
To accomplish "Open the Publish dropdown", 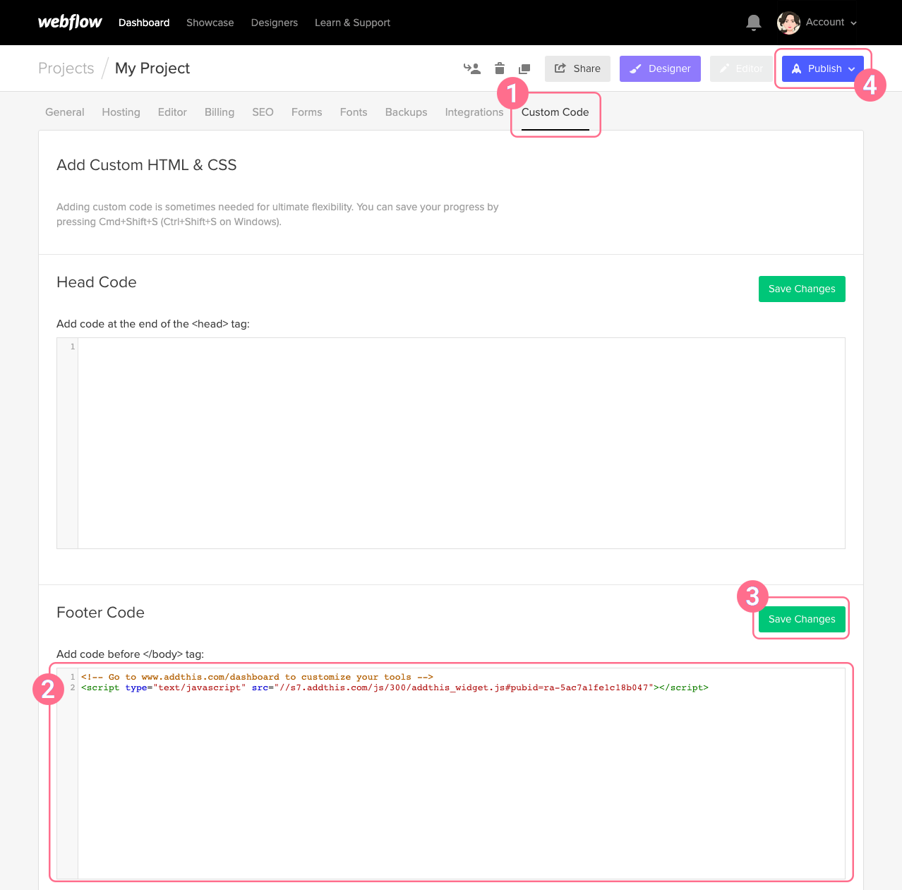I will tap(823, 68).
